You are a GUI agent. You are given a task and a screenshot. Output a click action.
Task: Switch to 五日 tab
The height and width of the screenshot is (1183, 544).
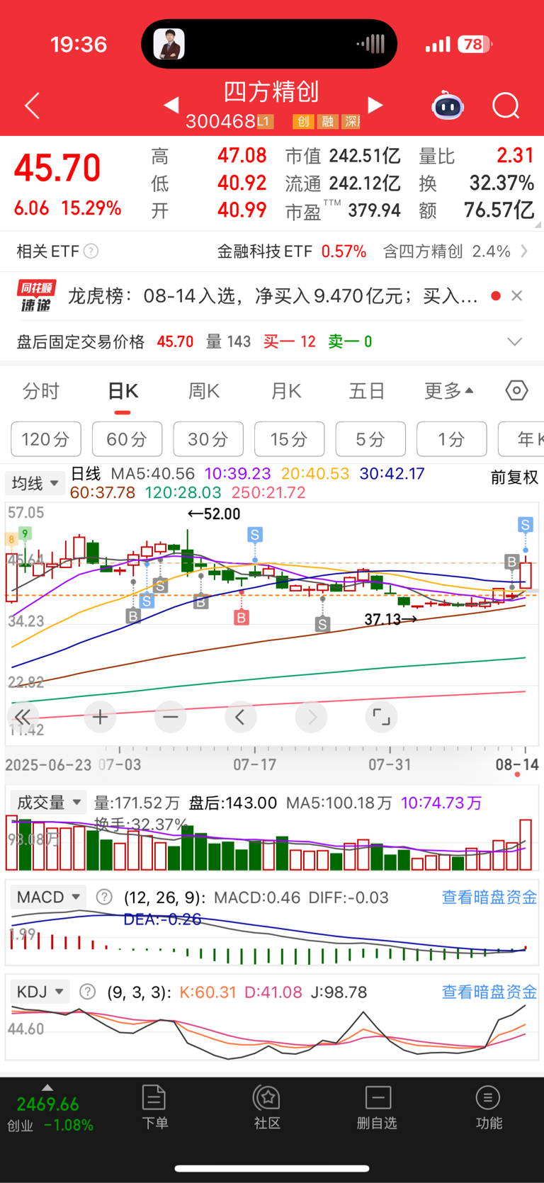tap(367, 391)
